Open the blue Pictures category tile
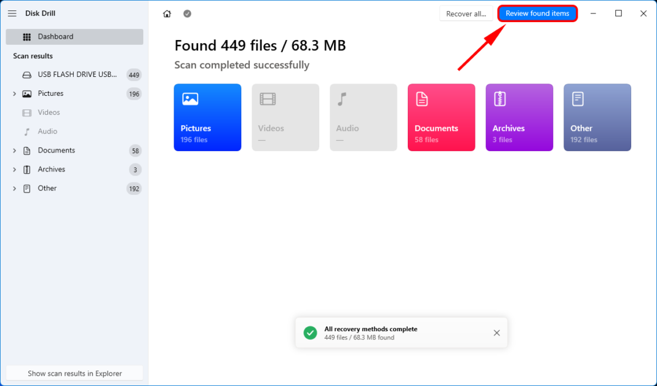This screenshot has width=657, height=386. (207, 117)
